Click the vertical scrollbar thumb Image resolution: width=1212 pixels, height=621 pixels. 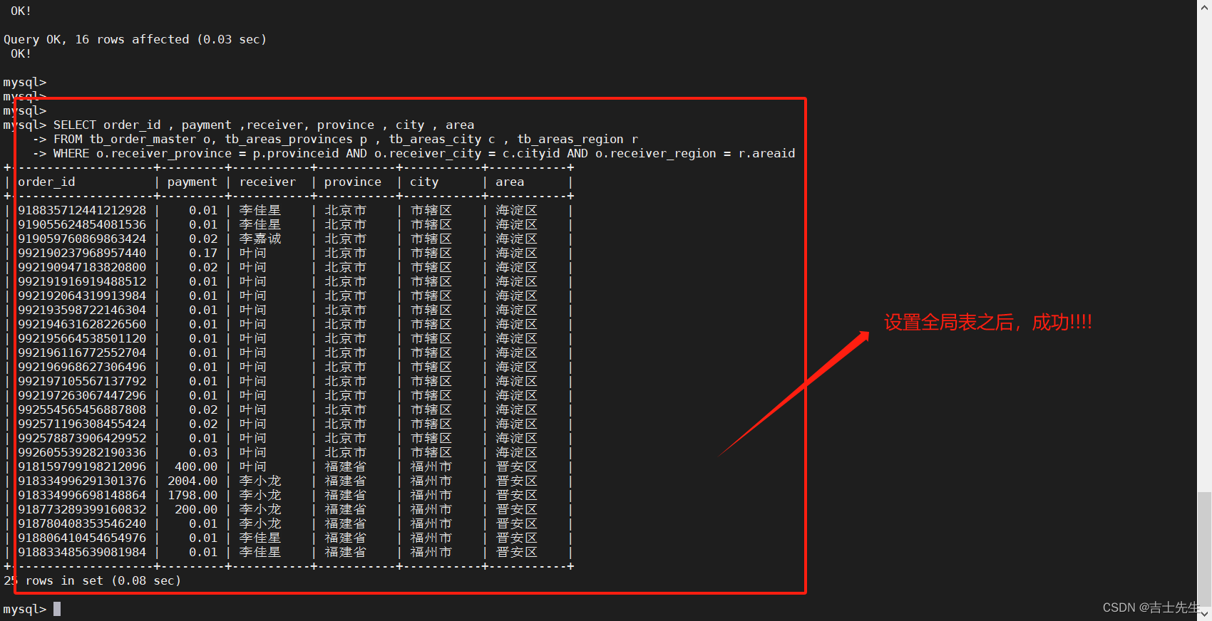pos(1204,548)
